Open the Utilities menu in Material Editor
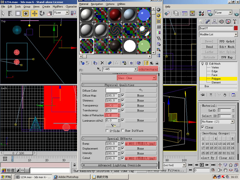Image resolution: width=240 pixels, height=180 pixels. pyautogui.click(x=121, y=4)
